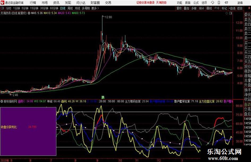Switch to 周线 period tab
The width and height of the screenshot is (251, 162).
[70, 8]
